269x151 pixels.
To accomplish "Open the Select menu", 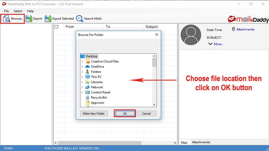I will [18, 11].
